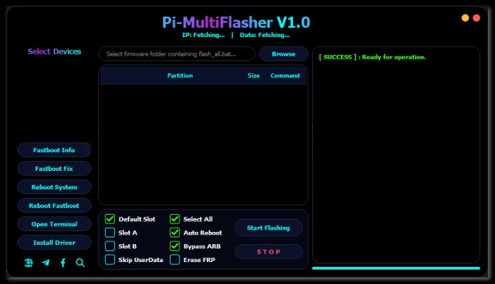Enable the Erase FRP checkbox
This screenshot has height=284, width=495.
(175, 260)
